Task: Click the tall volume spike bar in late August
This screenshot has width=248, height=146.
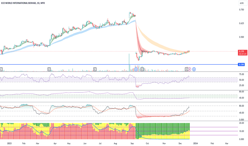Action: coord(129,62)
